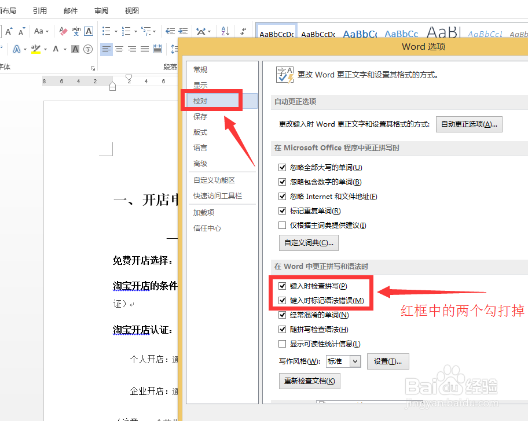Apply Distributed alignment icon

157,49
